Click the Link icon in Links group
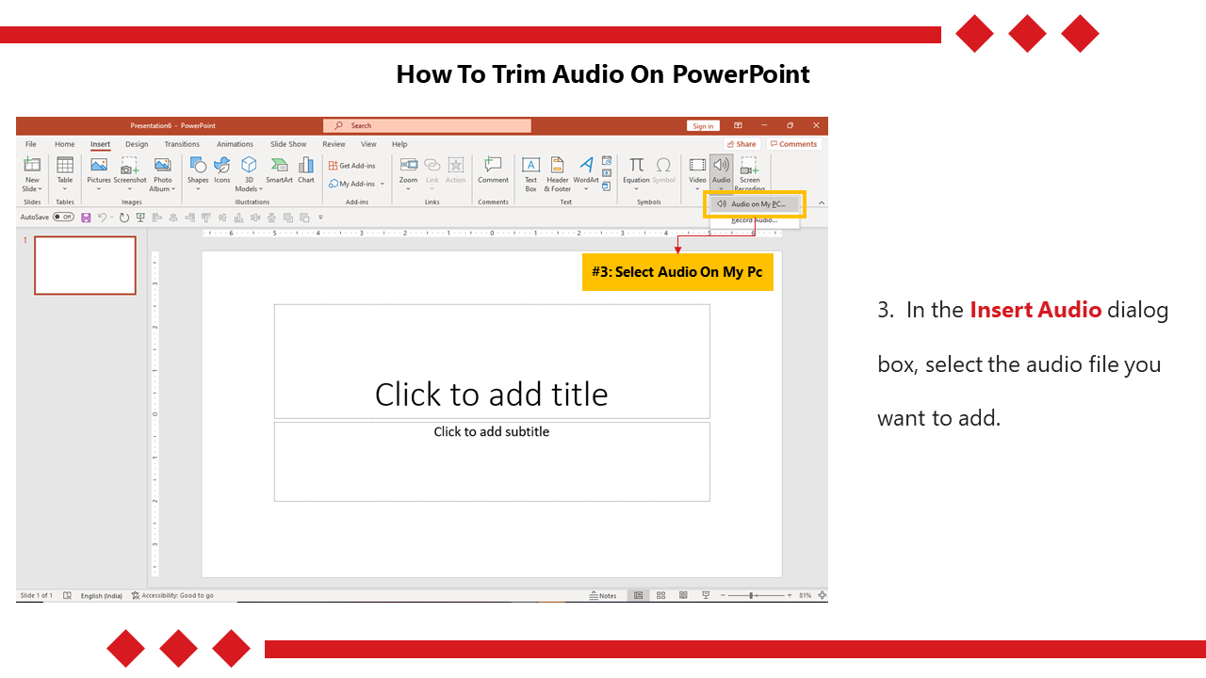Viewport: 1206px width, 678px height. [432, 165]
